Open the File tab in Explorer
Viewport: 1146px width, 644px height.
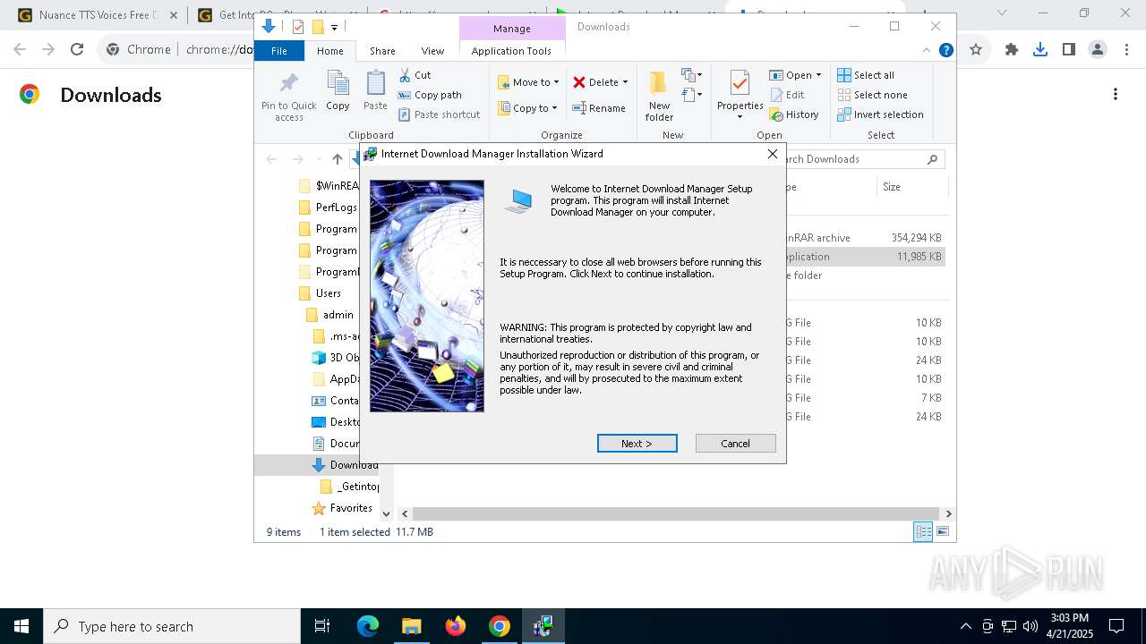pyautogui.click(x=279, y=51)
